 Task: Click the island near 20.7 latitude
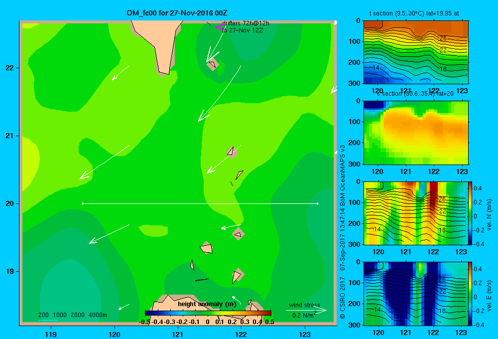click(x=232, y=153)
